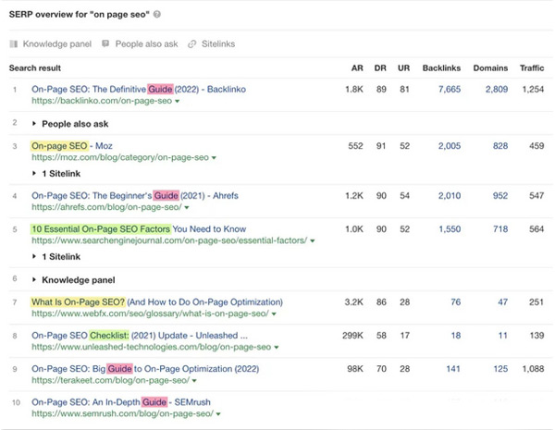Click the People also ask icon

pos(106,43)
